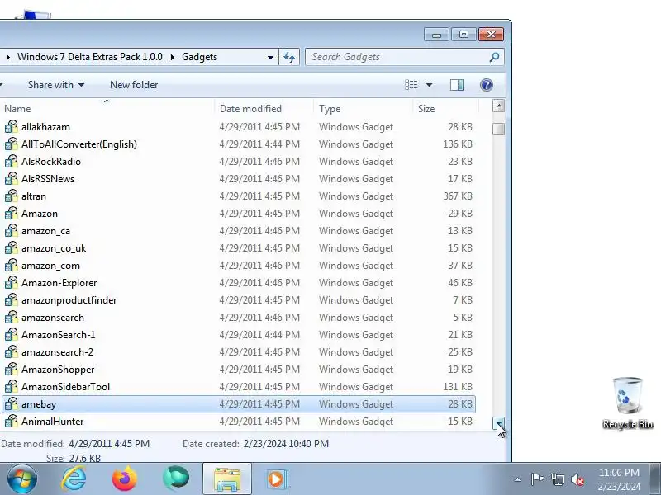The height and width of the screenshot is (495, 661).
Task: Open the Share with dropdown
Action: point(56,85)
